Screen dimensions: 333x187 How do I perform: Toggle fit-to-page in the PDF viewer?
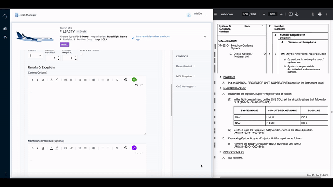click(291, 14)
